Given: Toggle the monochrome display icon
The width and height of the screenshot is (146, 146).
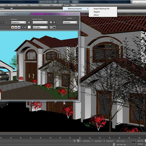Looking at the screenshot, I should [x=25, y=27].
